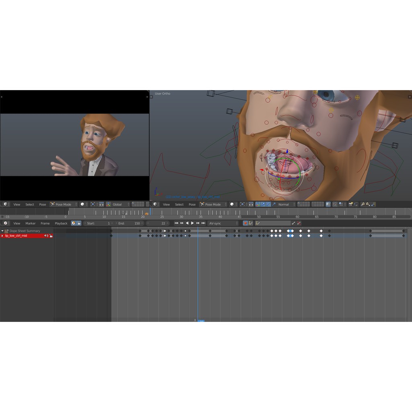Jump to the first frame
Viewport: 412px width, 412px height.
click(x=176, y=223)
